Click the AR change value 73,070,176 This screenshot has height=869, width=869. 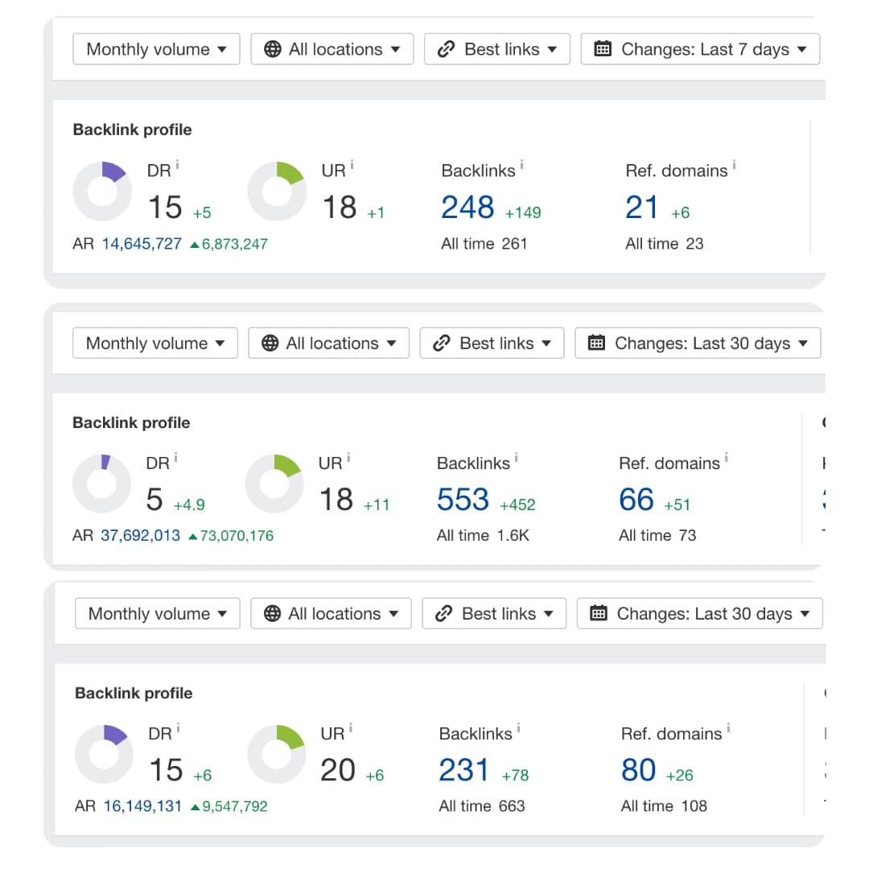(x=231, y=535)
